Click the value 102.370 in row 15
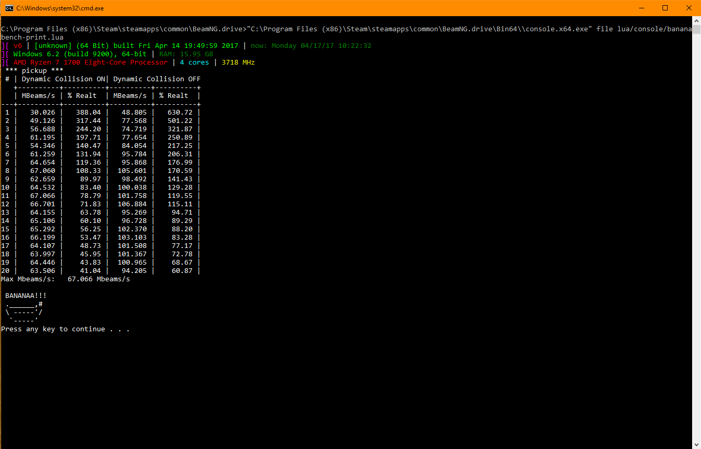 (132, 229)
